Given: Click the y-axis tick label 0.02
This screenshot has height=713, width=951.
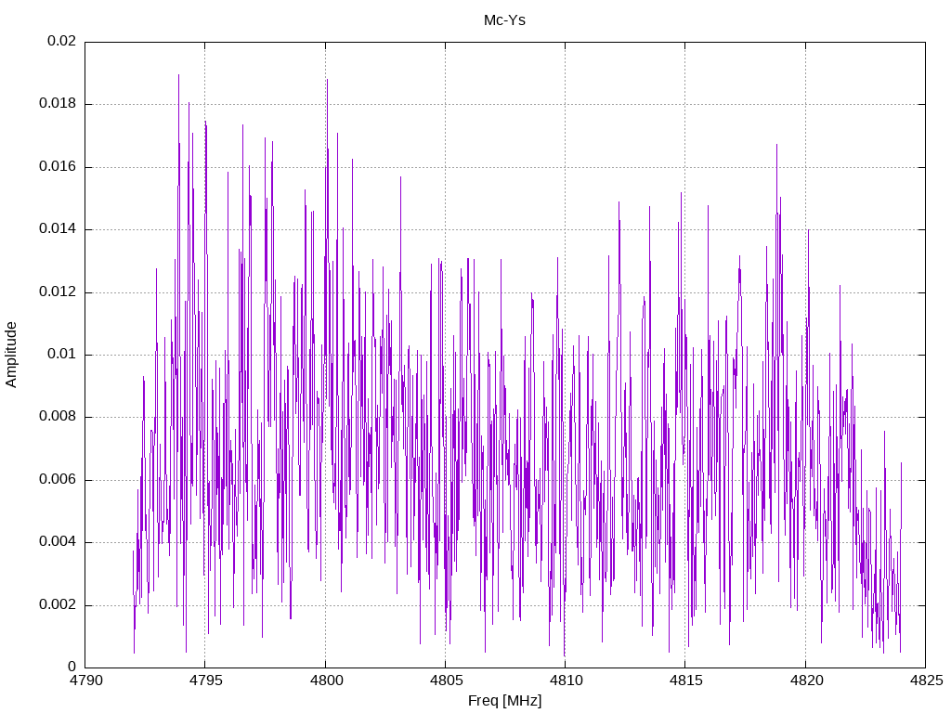Looking at the screenshot, I should tap(62, 41).
